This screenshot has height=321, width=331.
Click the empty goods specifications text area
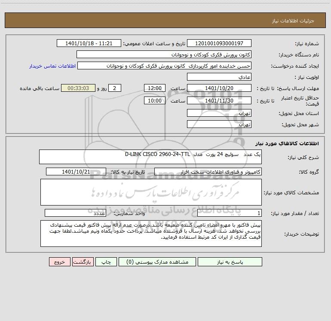[x=151, y=192]
